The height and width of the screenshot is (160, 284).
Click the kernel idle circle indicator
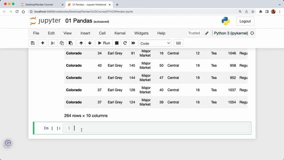point(252,33)
